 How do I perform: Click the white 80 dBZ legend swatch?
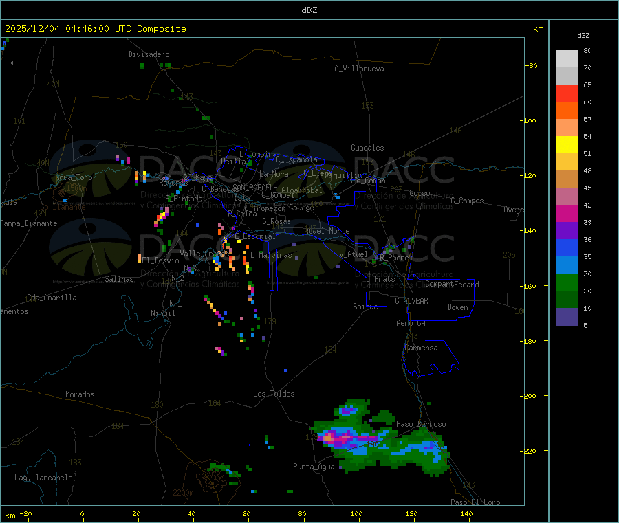567,59
